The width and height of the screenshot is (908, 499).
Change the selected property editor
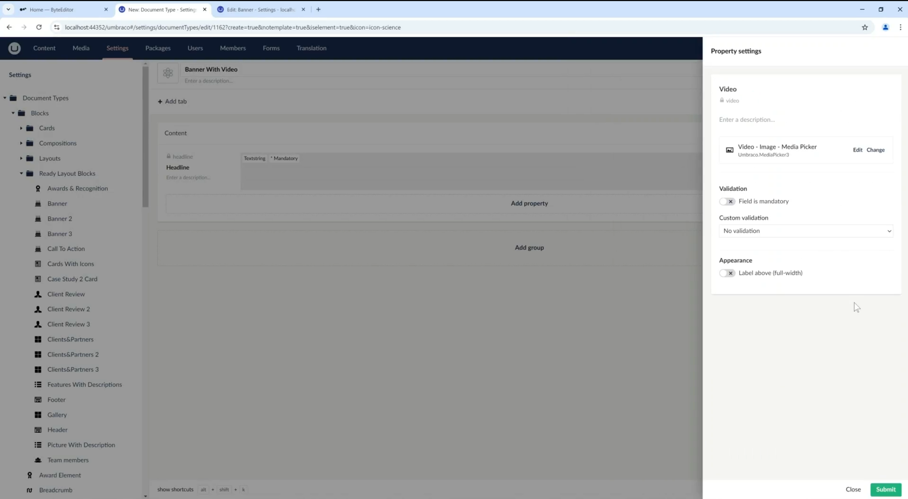pos(875,150)
